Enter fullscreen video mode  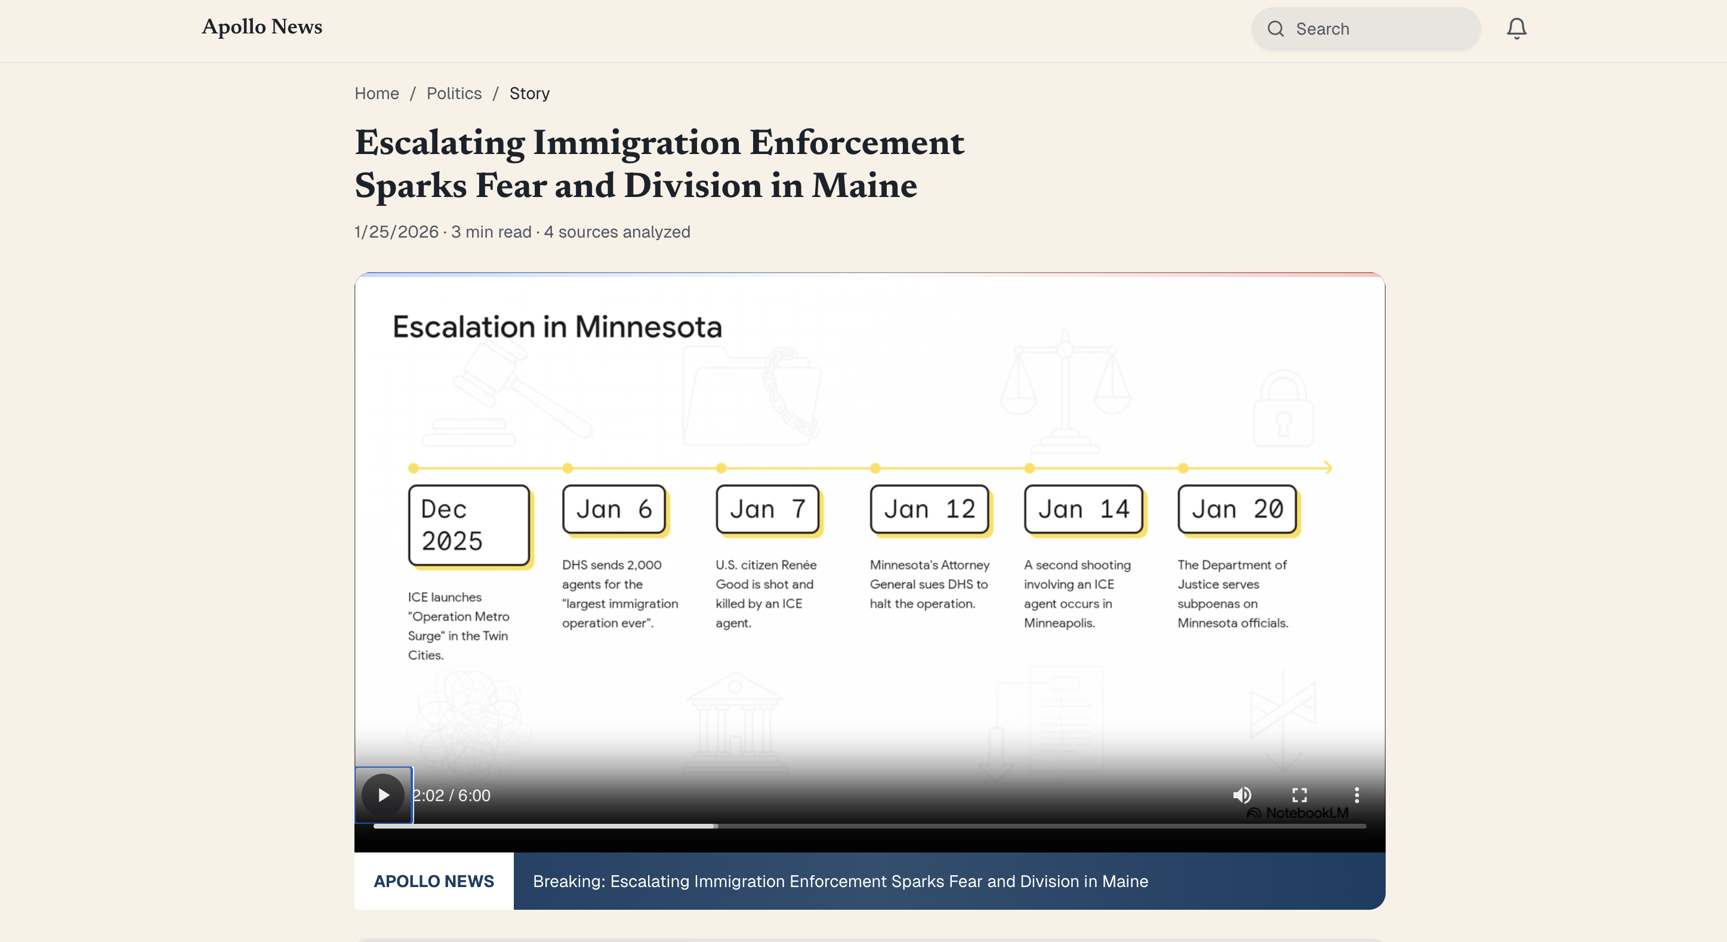coord(1299,795)
